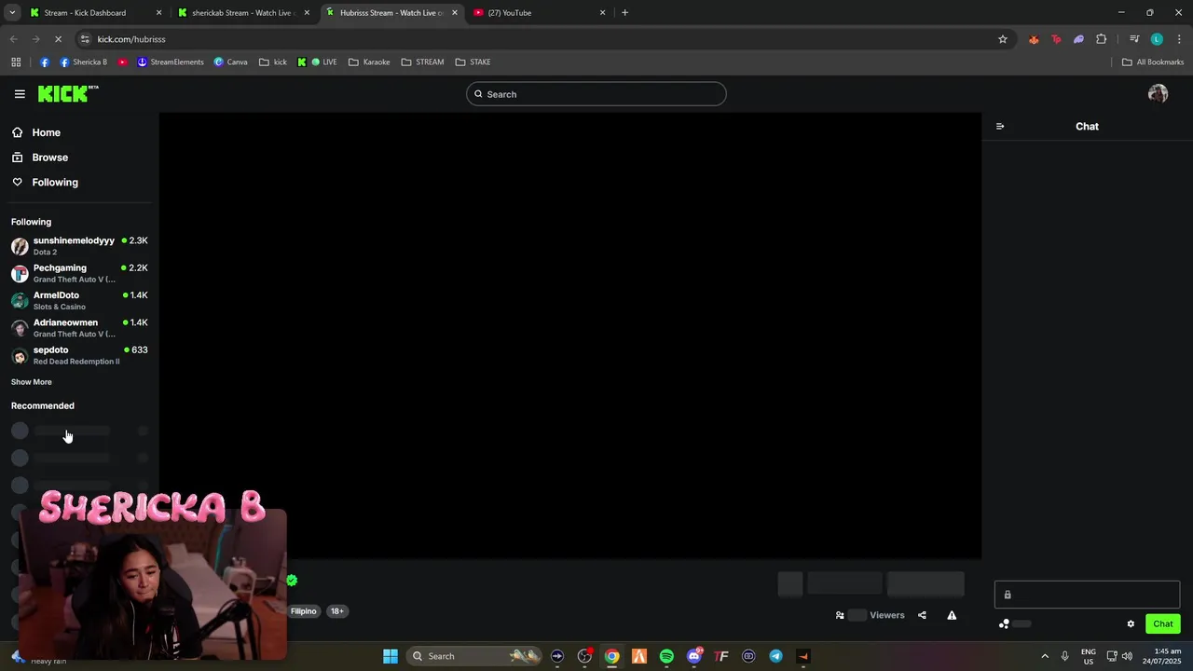Click the Viewers count label
The width and height of the screenshot is (1193, 671).
click(887, 615)
